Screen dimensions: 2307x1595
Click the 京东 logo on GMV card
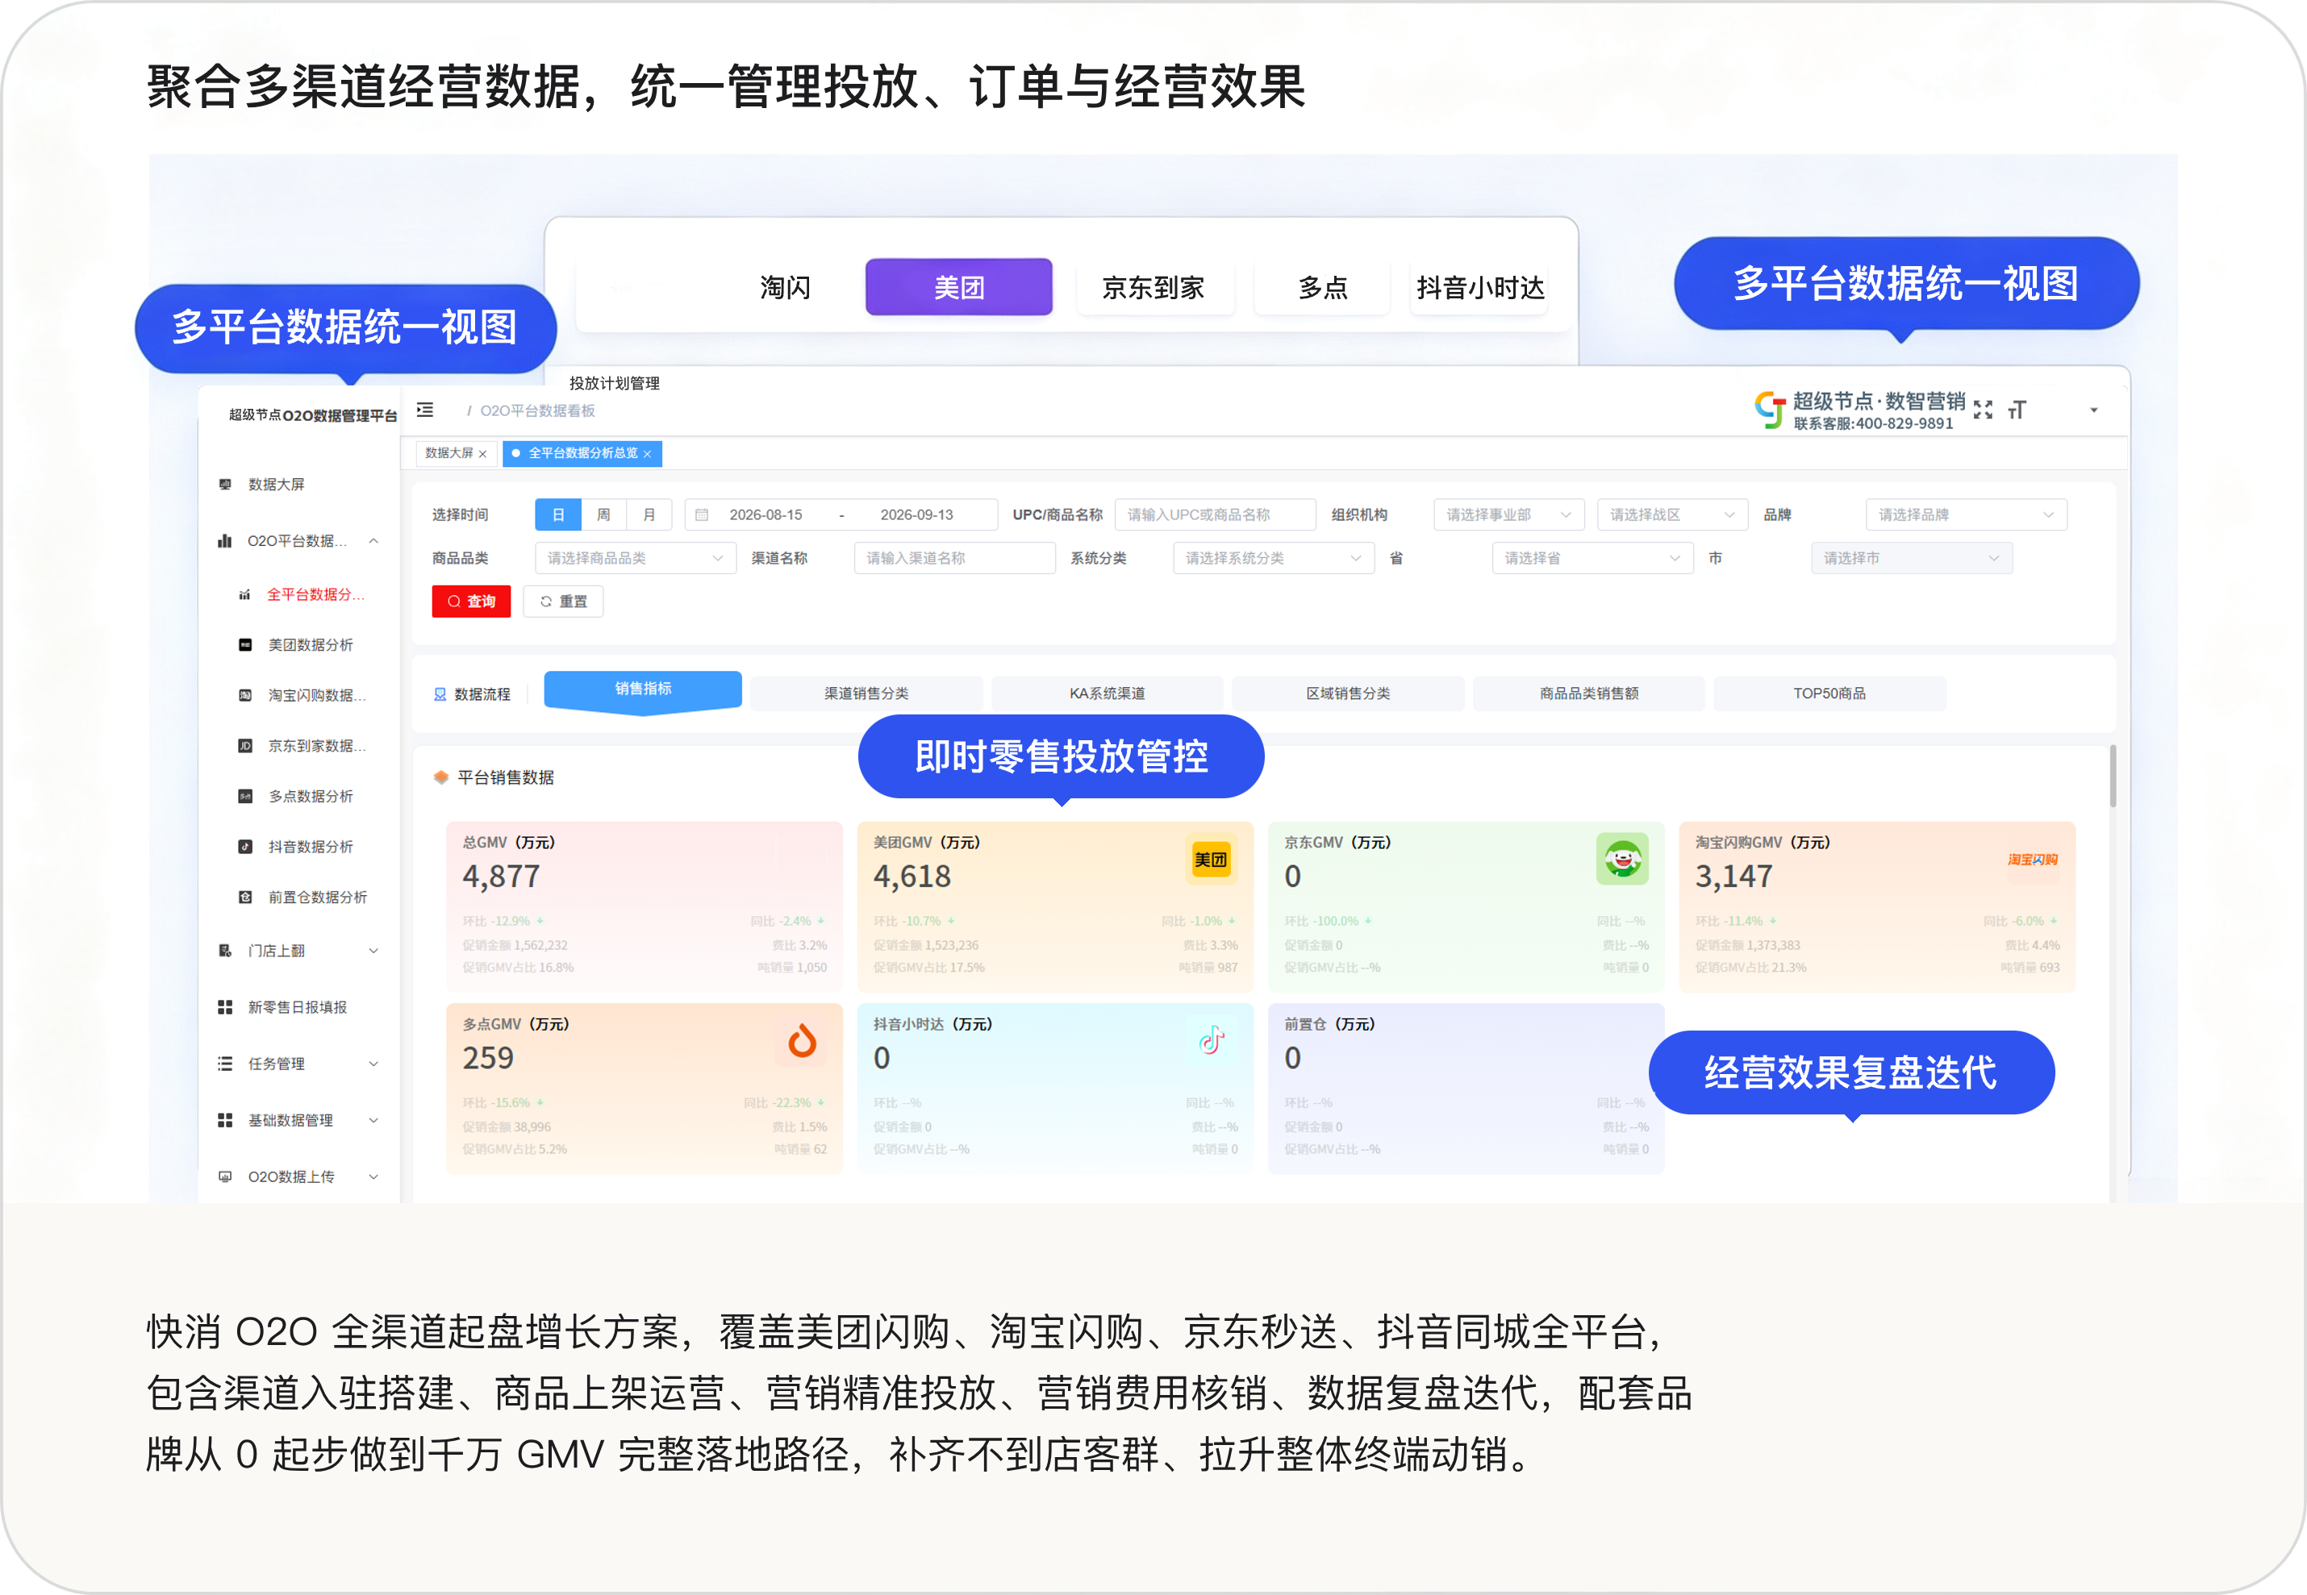coord(1622,860)
